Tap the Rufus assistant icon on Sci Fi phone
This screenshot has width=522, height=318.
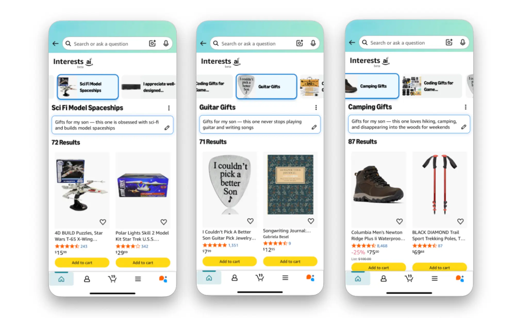[x=163, y=279]
